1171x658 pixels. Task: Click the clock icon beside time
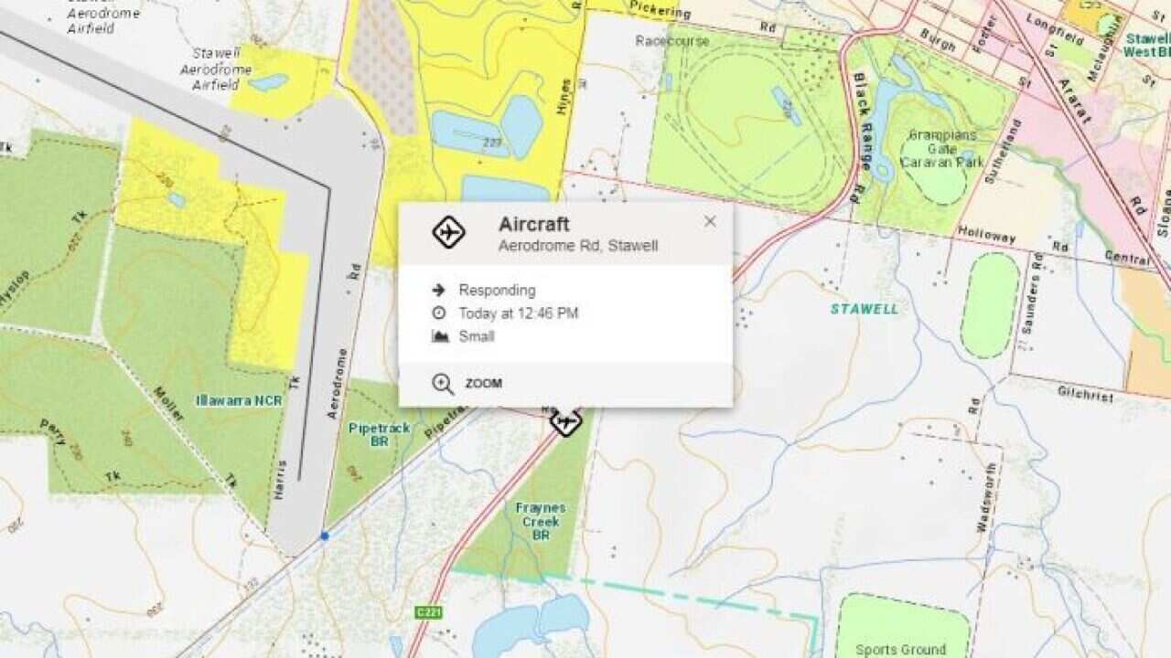point(439,313)
